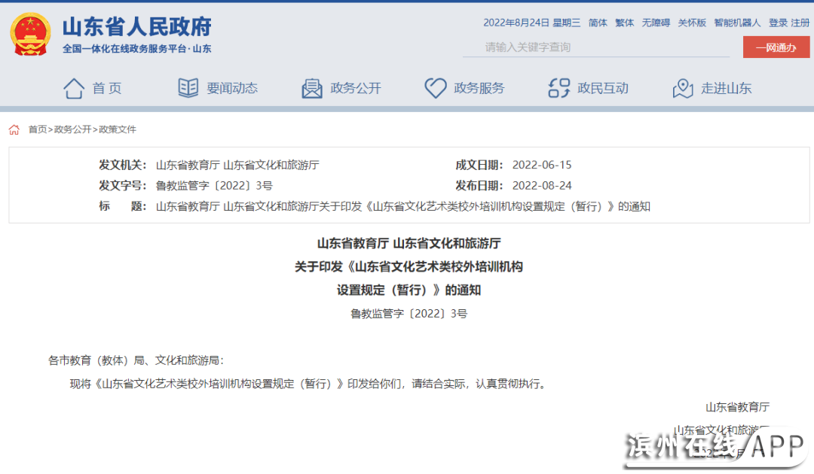Click the 政务公开 document icon

click(x=312, y=88)
